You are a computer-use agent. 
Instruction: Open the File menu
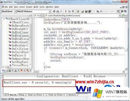(6, 7)
